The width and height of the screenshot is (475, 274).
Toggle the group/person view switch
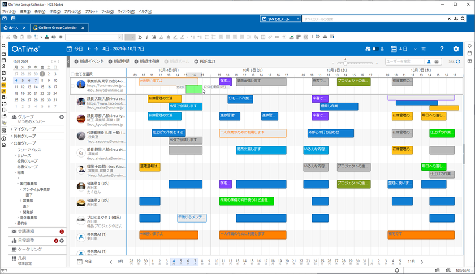click(375, 49)
